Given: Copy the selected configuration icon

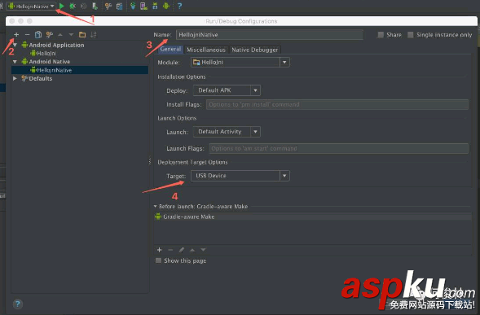Looking at the screenshot, I should 38,34.
